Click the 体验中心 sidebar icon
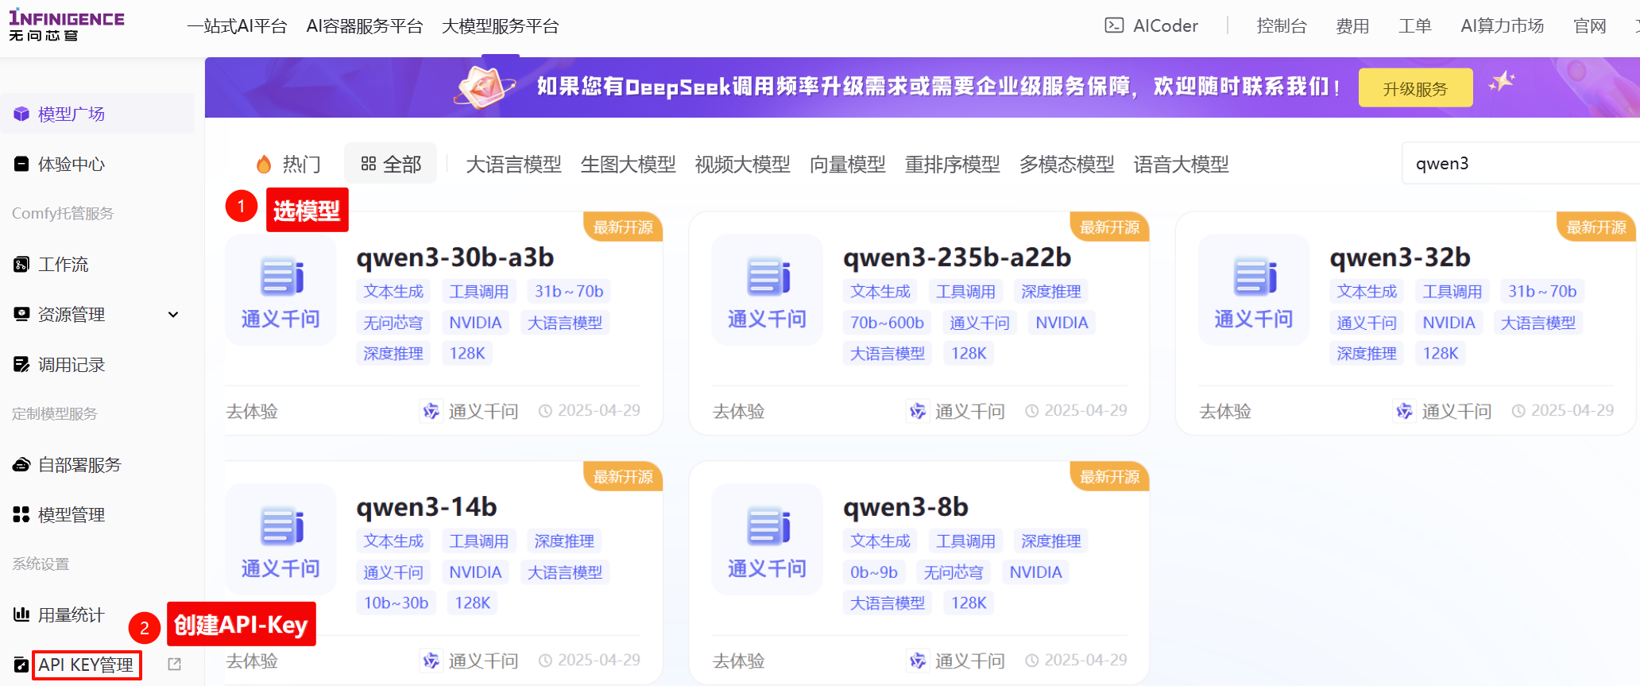Screen dimensions: 1640x686 click(x=21, y=164)
